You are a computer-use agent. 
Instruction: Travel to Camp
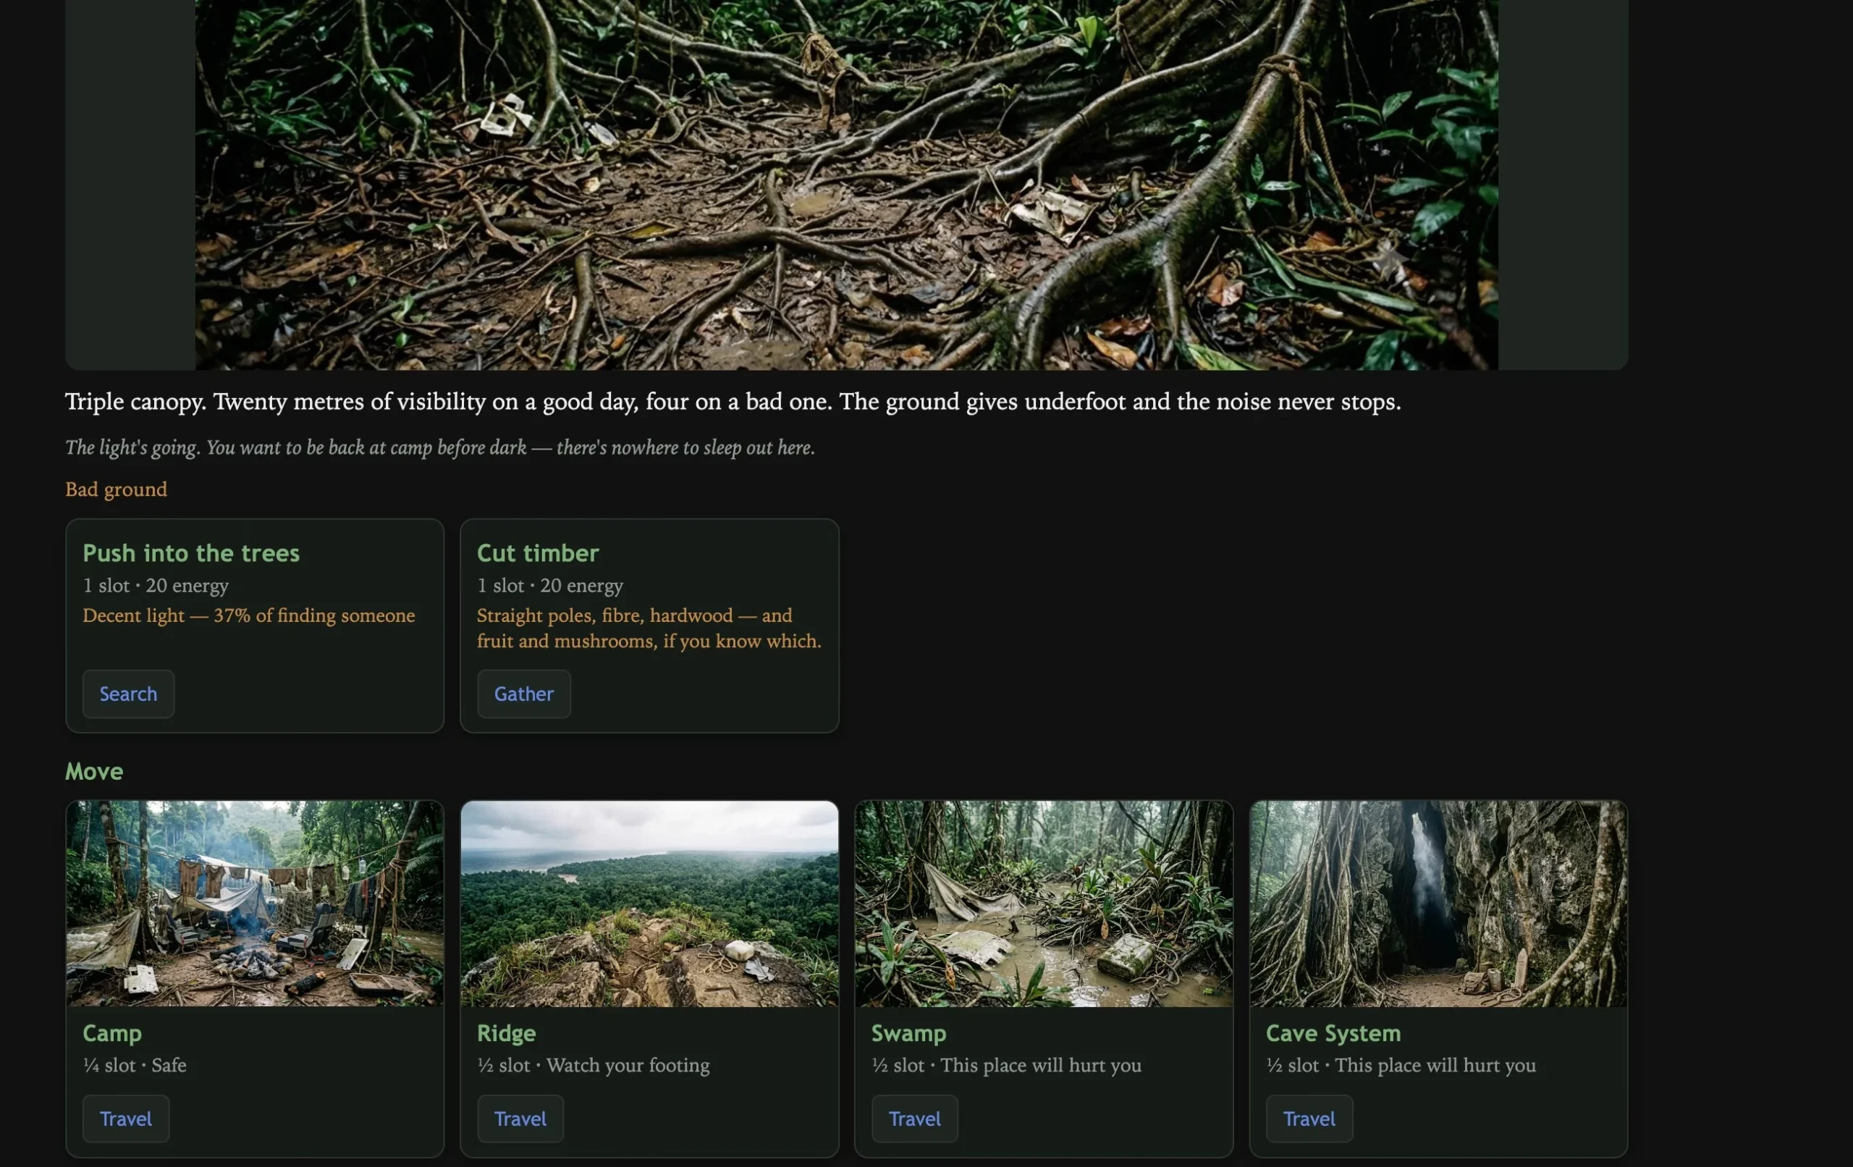coord(125,1118)
